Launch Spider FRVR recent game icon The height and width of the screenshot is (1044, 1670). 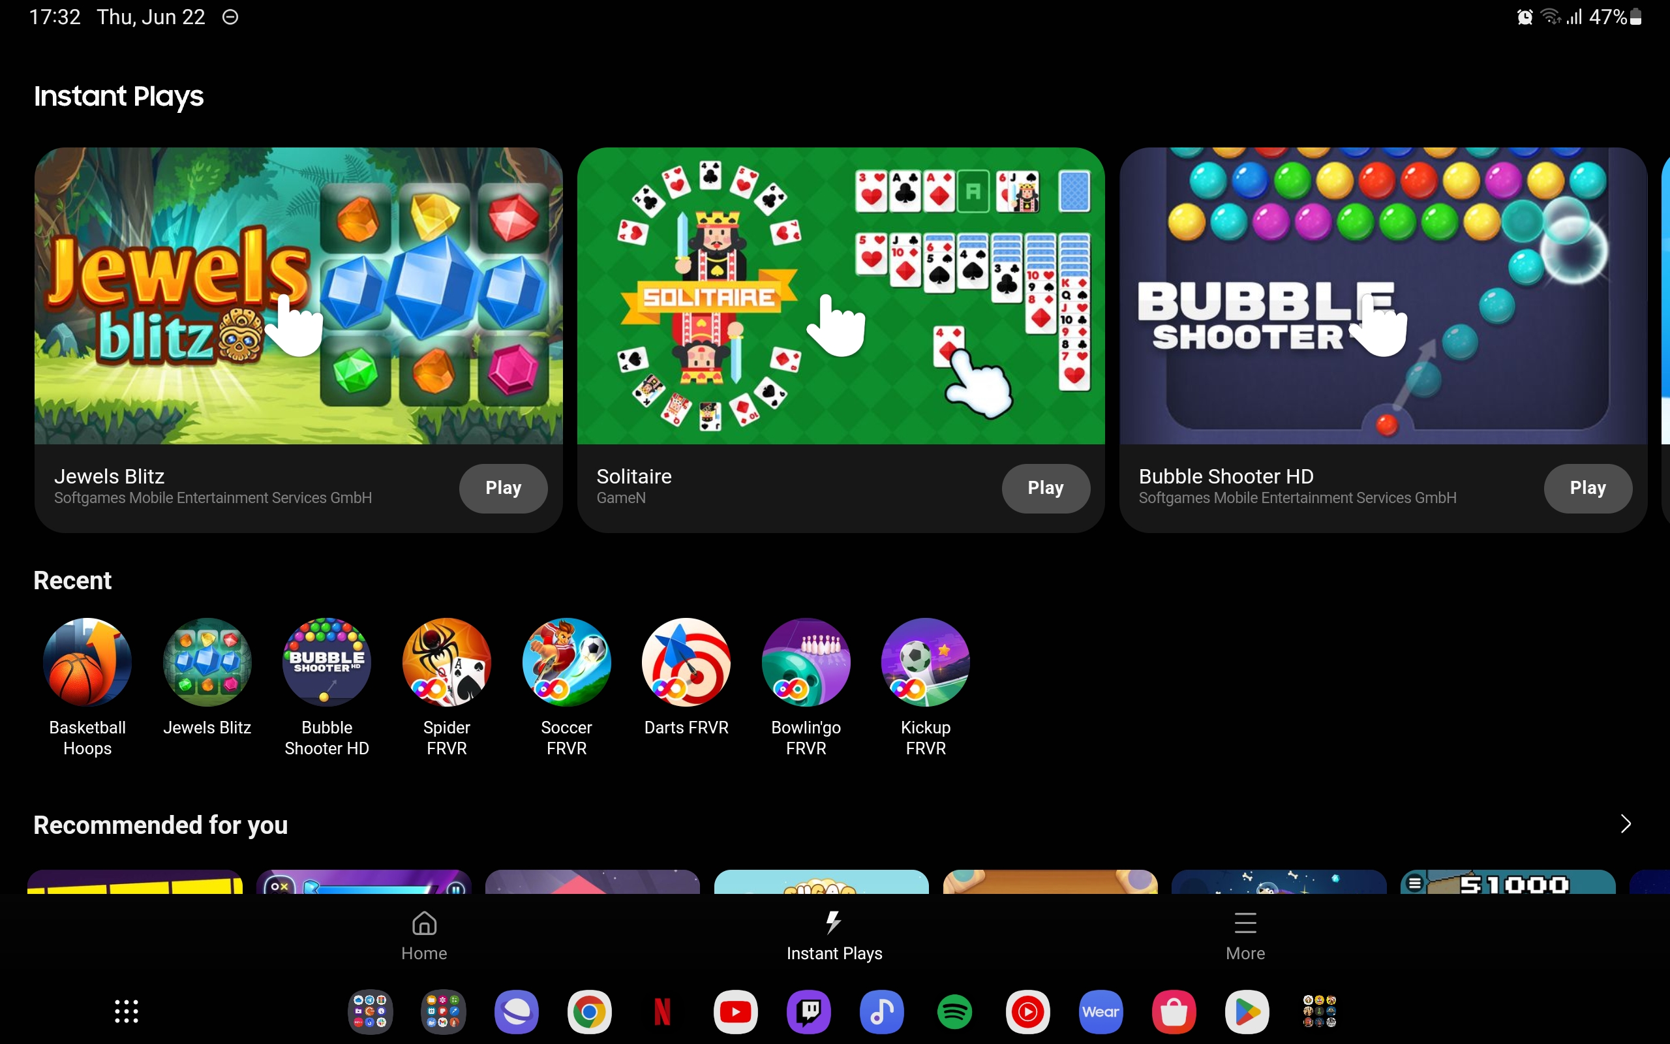pos(446,662)
